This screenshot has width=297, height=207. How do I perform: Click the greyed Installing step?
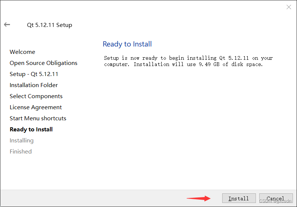click(21, 141)
